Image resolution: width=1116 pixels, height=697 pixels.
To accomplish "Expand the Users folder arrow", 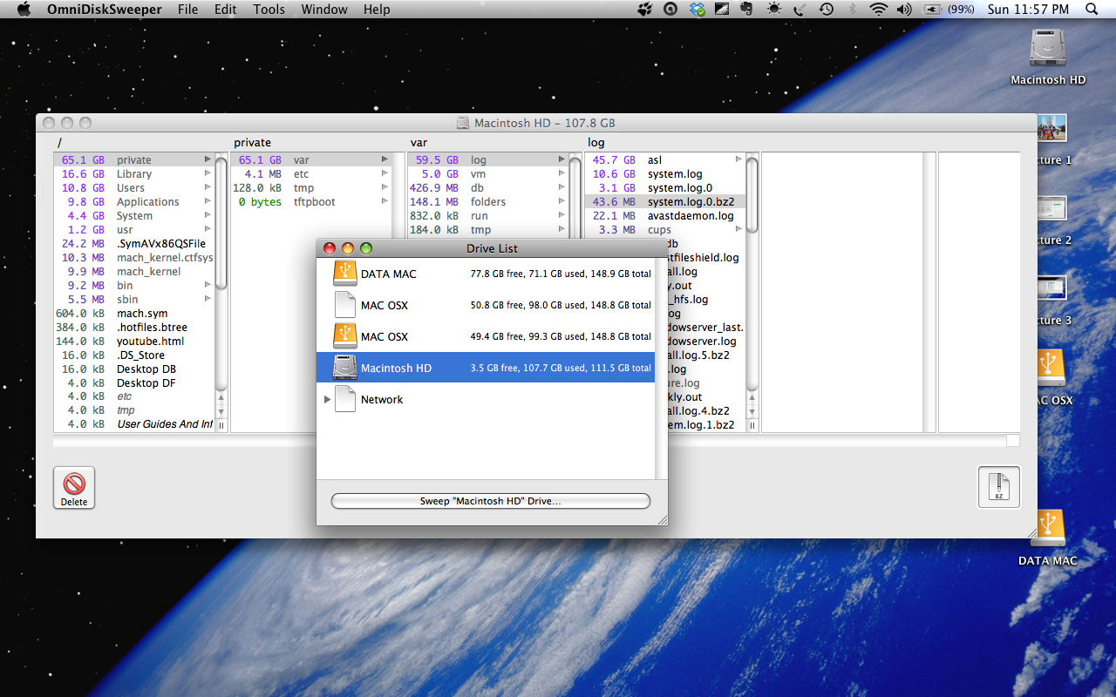I will pos(208,187).
